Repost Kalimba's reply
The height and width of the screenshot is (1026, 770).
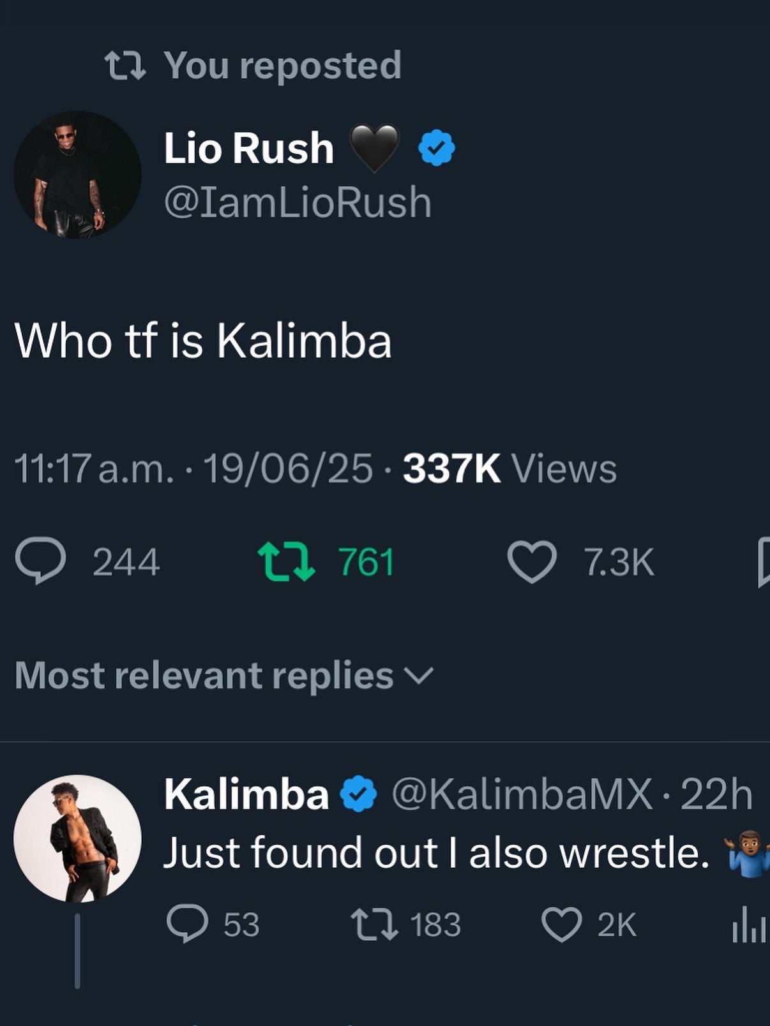374,924
